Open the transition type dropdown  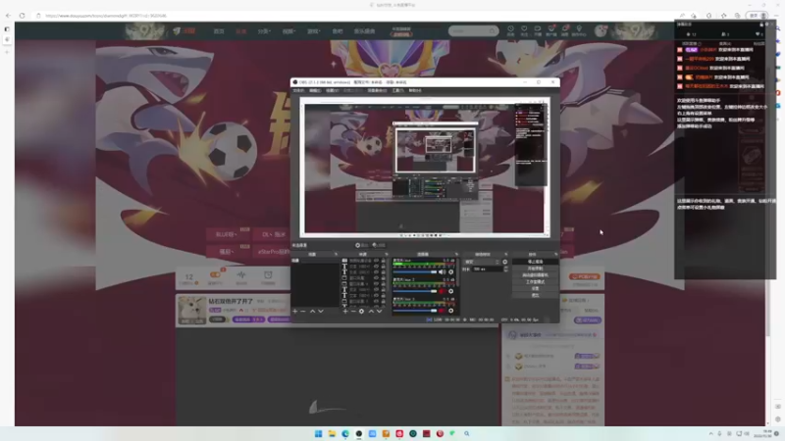point(482,262)
